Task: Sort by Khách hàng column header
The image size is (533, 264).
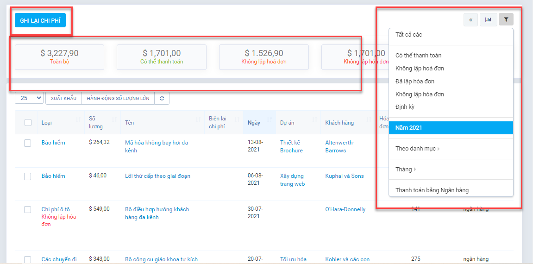Action: pos(339,123)
